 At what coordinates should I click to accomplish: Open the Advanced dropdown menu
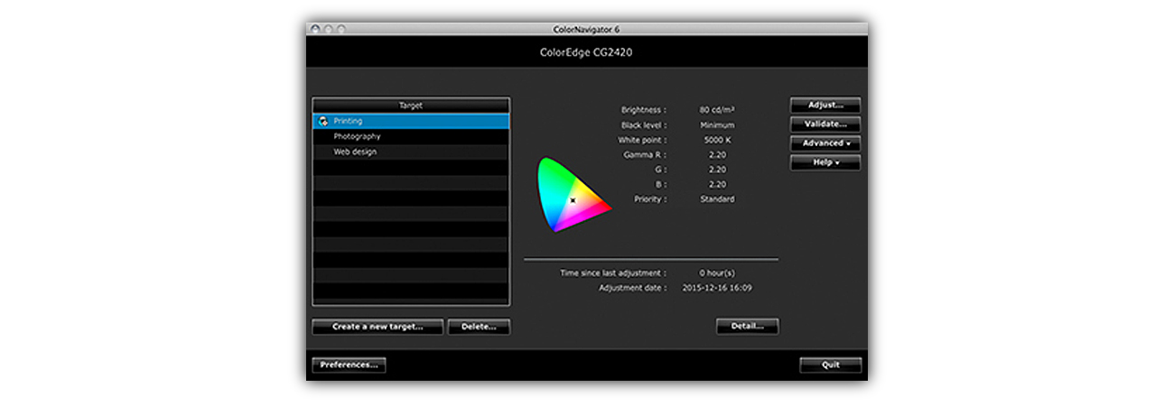(825, 143)
